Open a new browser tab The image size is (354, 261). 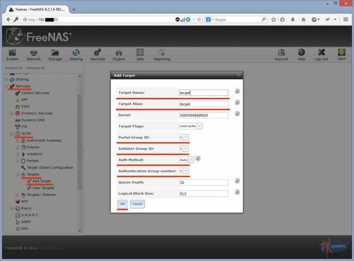pyautogui.click(x=74, y=9)
